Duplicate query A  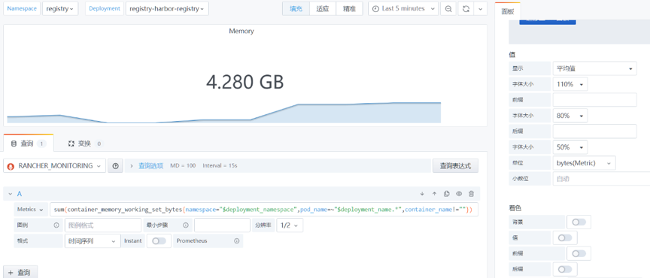click(x=446, y=194)
